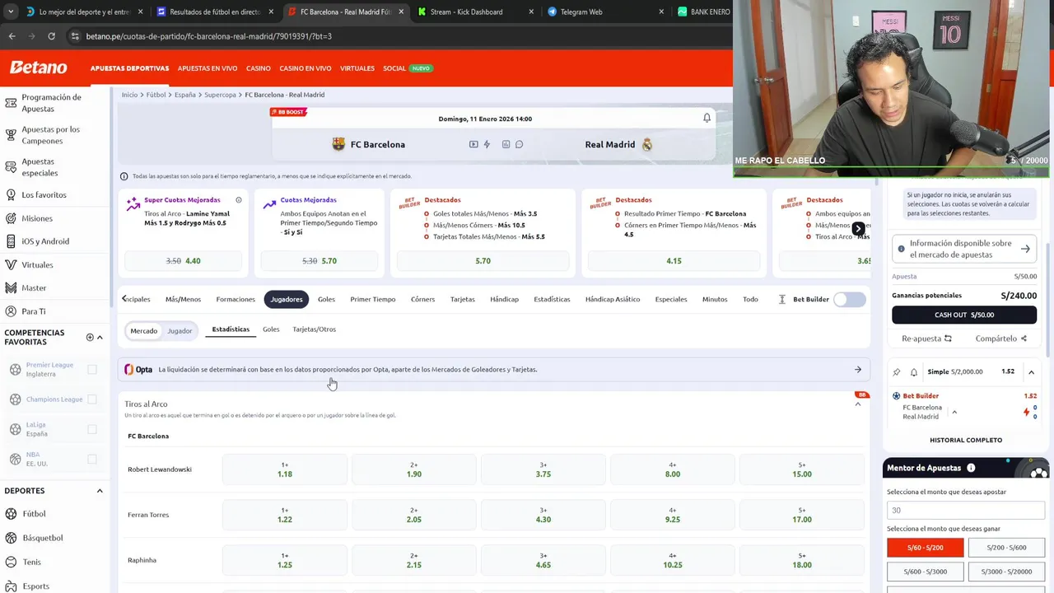This screenshot has width=1054, height=593.
Task: Click the Compártelo share button
Action: [1000, 339]
